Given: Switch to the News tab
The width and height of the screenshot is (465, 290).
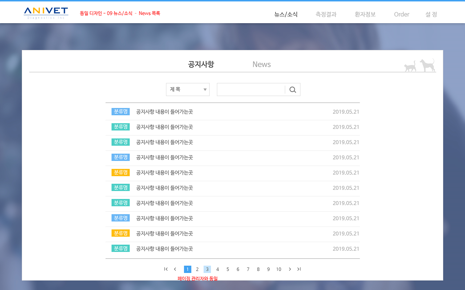Looking at the screenshot, I should tap(262, 65).
